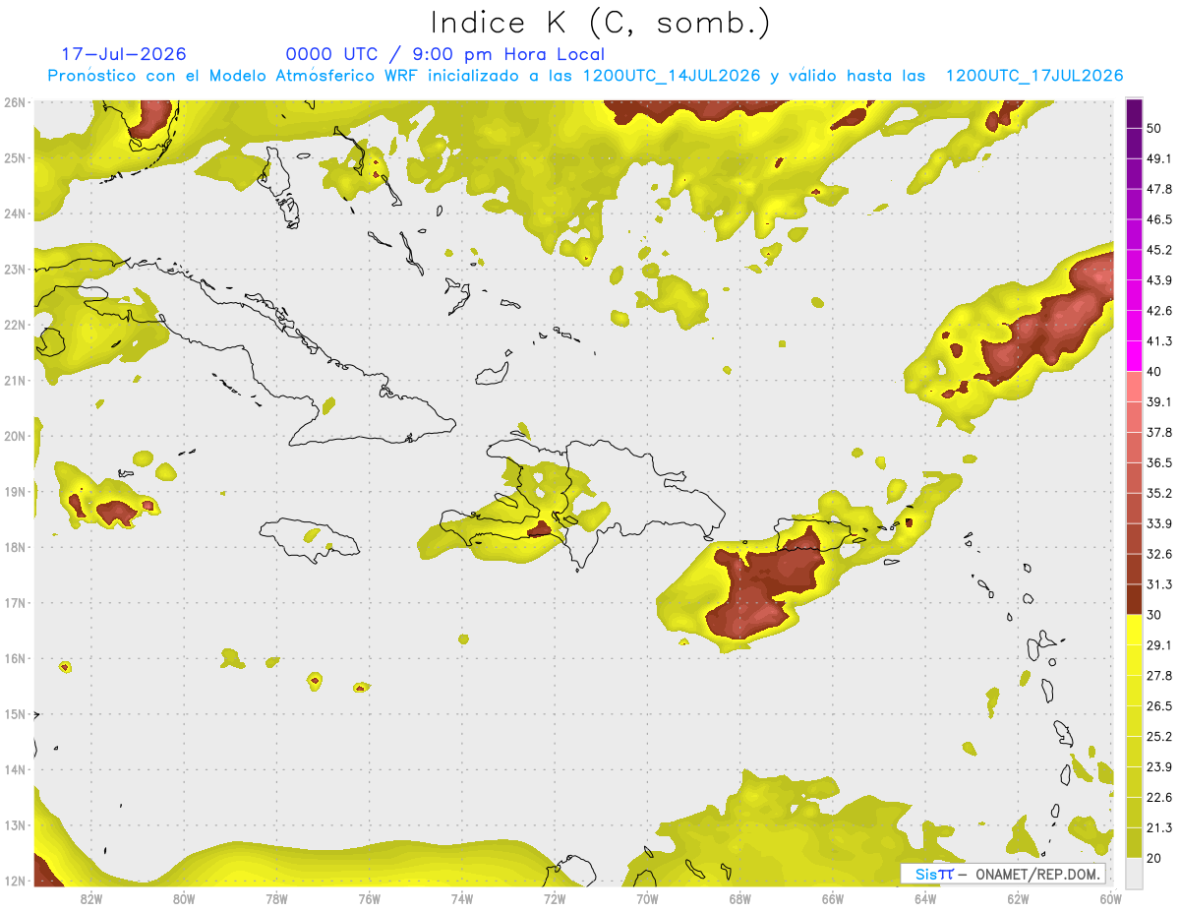Select the '17-Jul-2026' date label

(124, 54)
